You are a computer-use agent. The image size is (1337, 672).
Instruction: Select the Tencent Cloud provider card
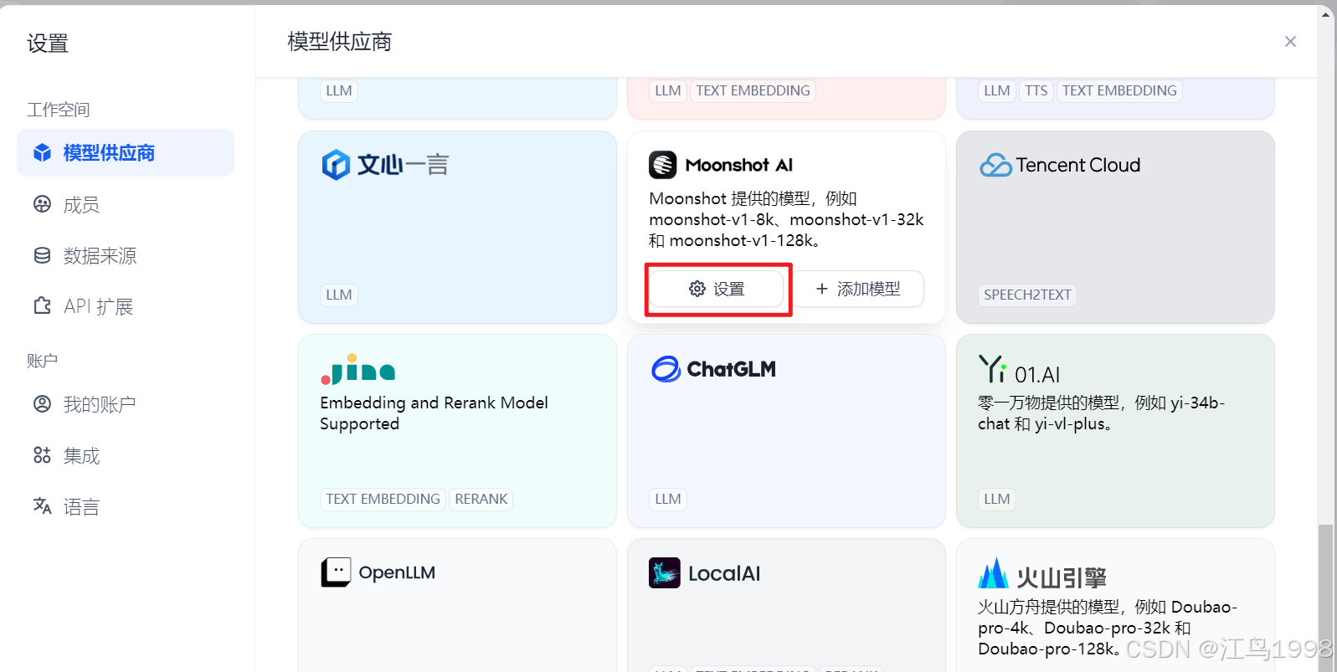pos(1115,227)
